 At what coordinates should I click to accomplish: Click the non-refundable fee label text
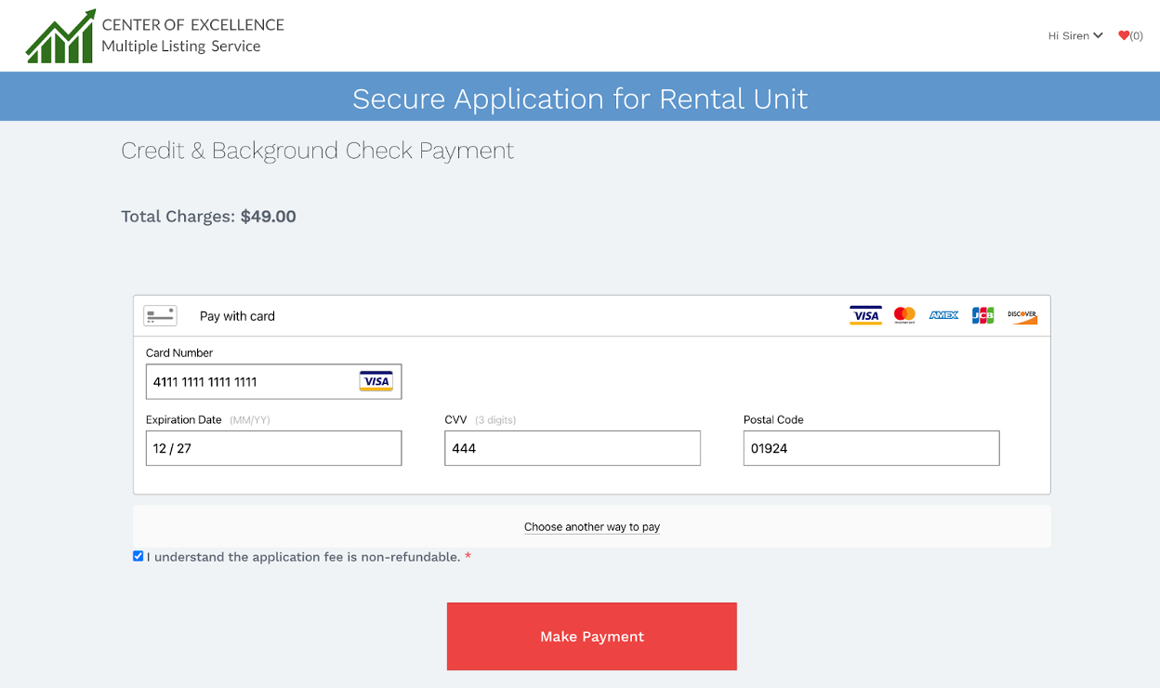pyautogui.click(x=303, y=557)
